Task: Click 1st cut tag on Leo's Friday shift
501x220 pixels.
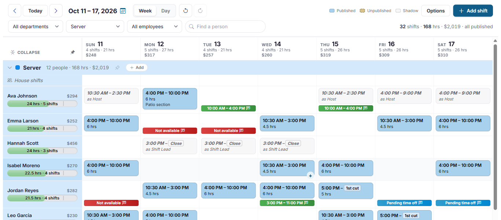Action: pyautogui.click(x=411, y=216)
